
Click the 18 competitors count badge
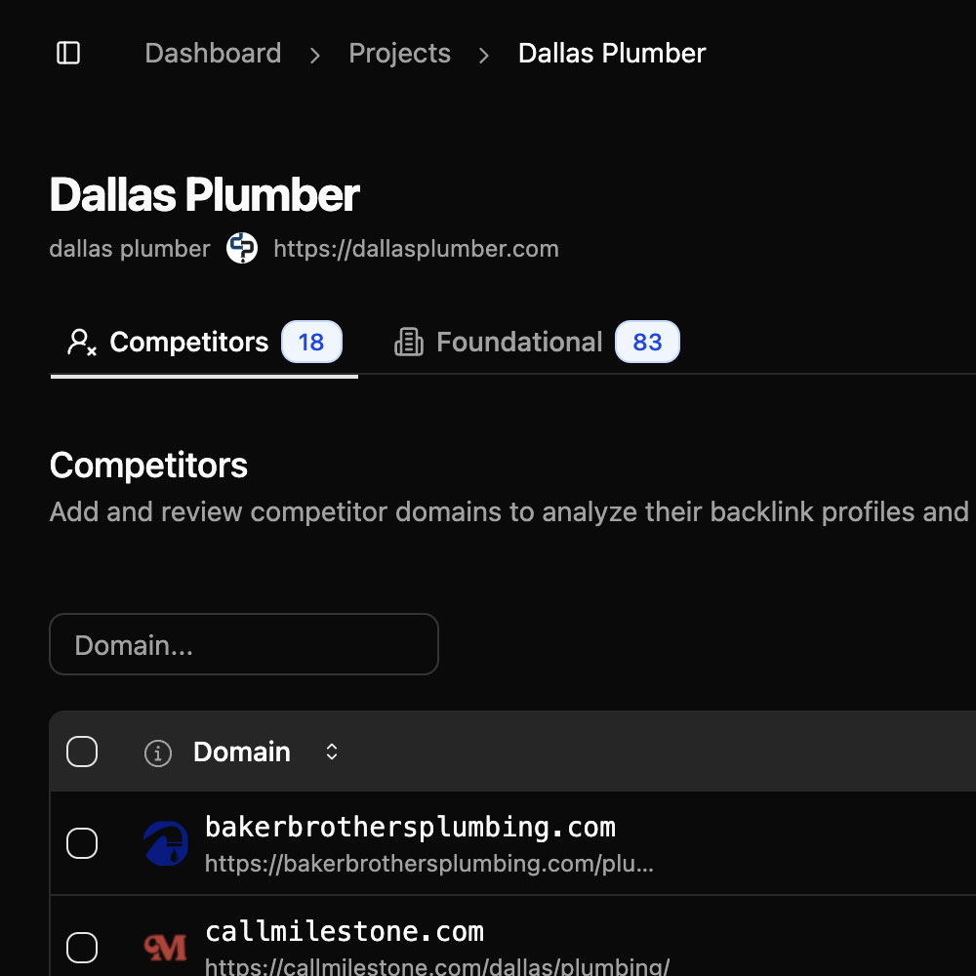[x=311, y=343]
